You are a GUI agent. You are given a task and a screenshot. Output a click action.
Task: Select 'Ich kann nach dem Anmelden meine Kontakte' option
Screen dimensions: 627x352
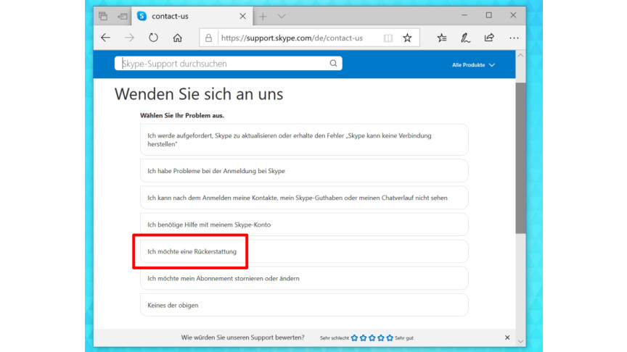304,198
